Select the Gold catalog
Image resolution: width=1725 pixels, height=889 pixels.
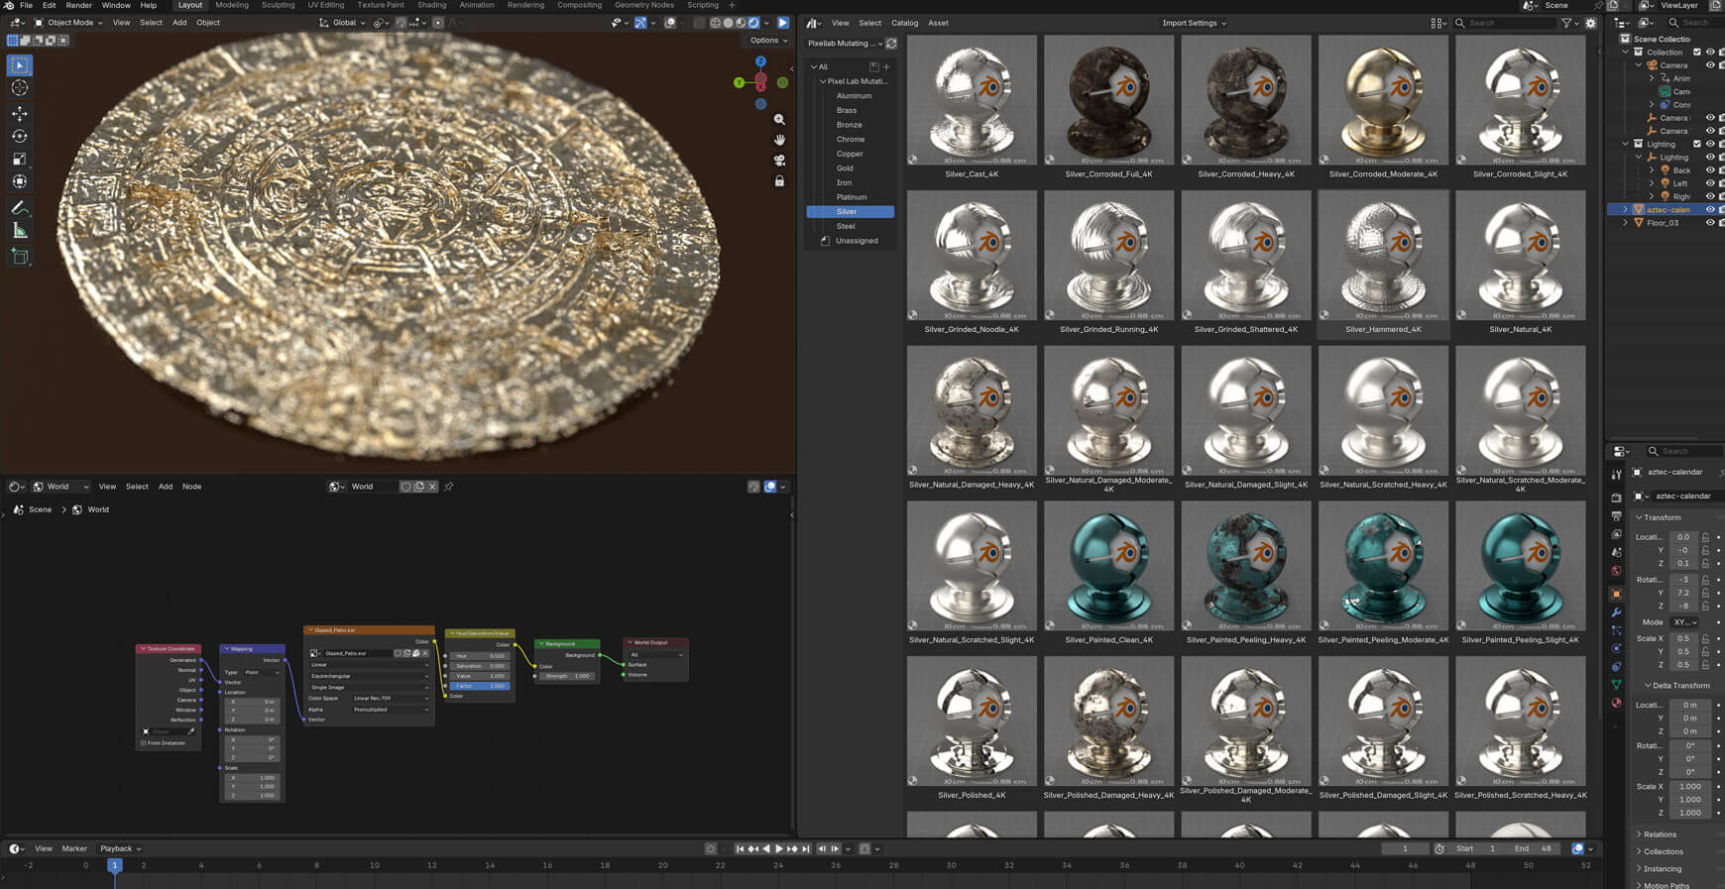(845, 168)
